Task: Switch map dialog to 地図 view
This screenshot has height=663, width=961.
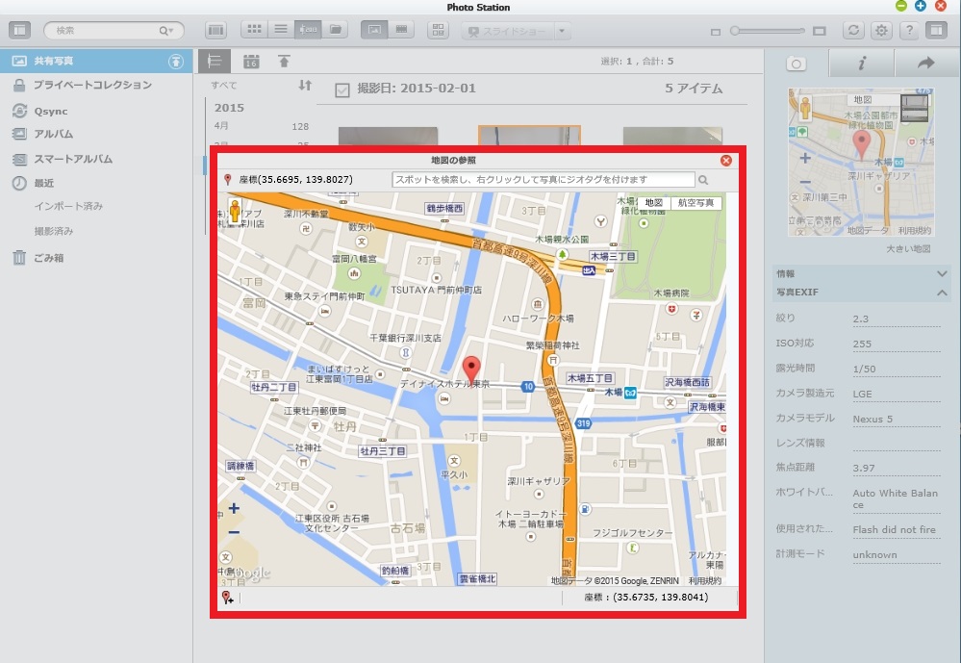Action: [x=654, y=202]
